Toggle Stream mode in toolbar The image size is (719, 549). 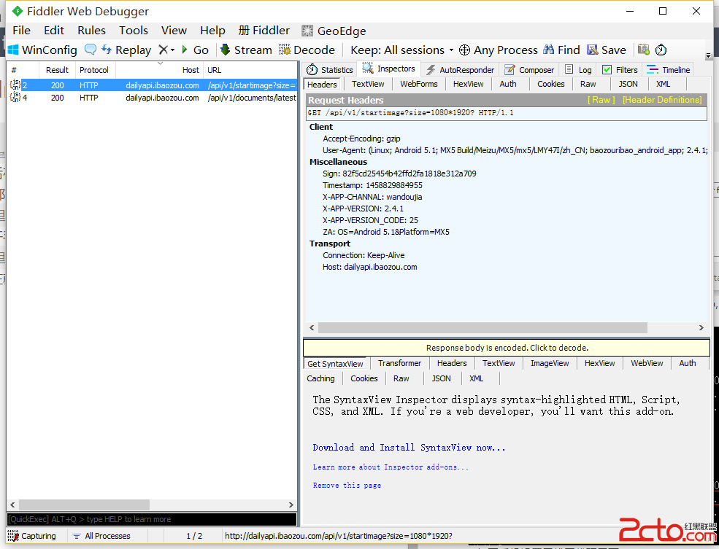coord(246,50)
